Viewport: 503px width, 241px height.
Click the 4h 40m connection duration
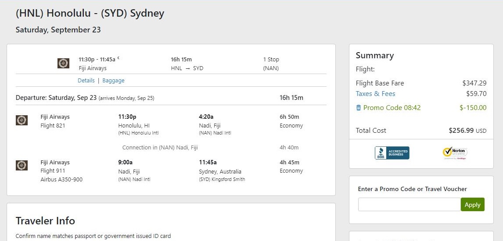(289, 148)
